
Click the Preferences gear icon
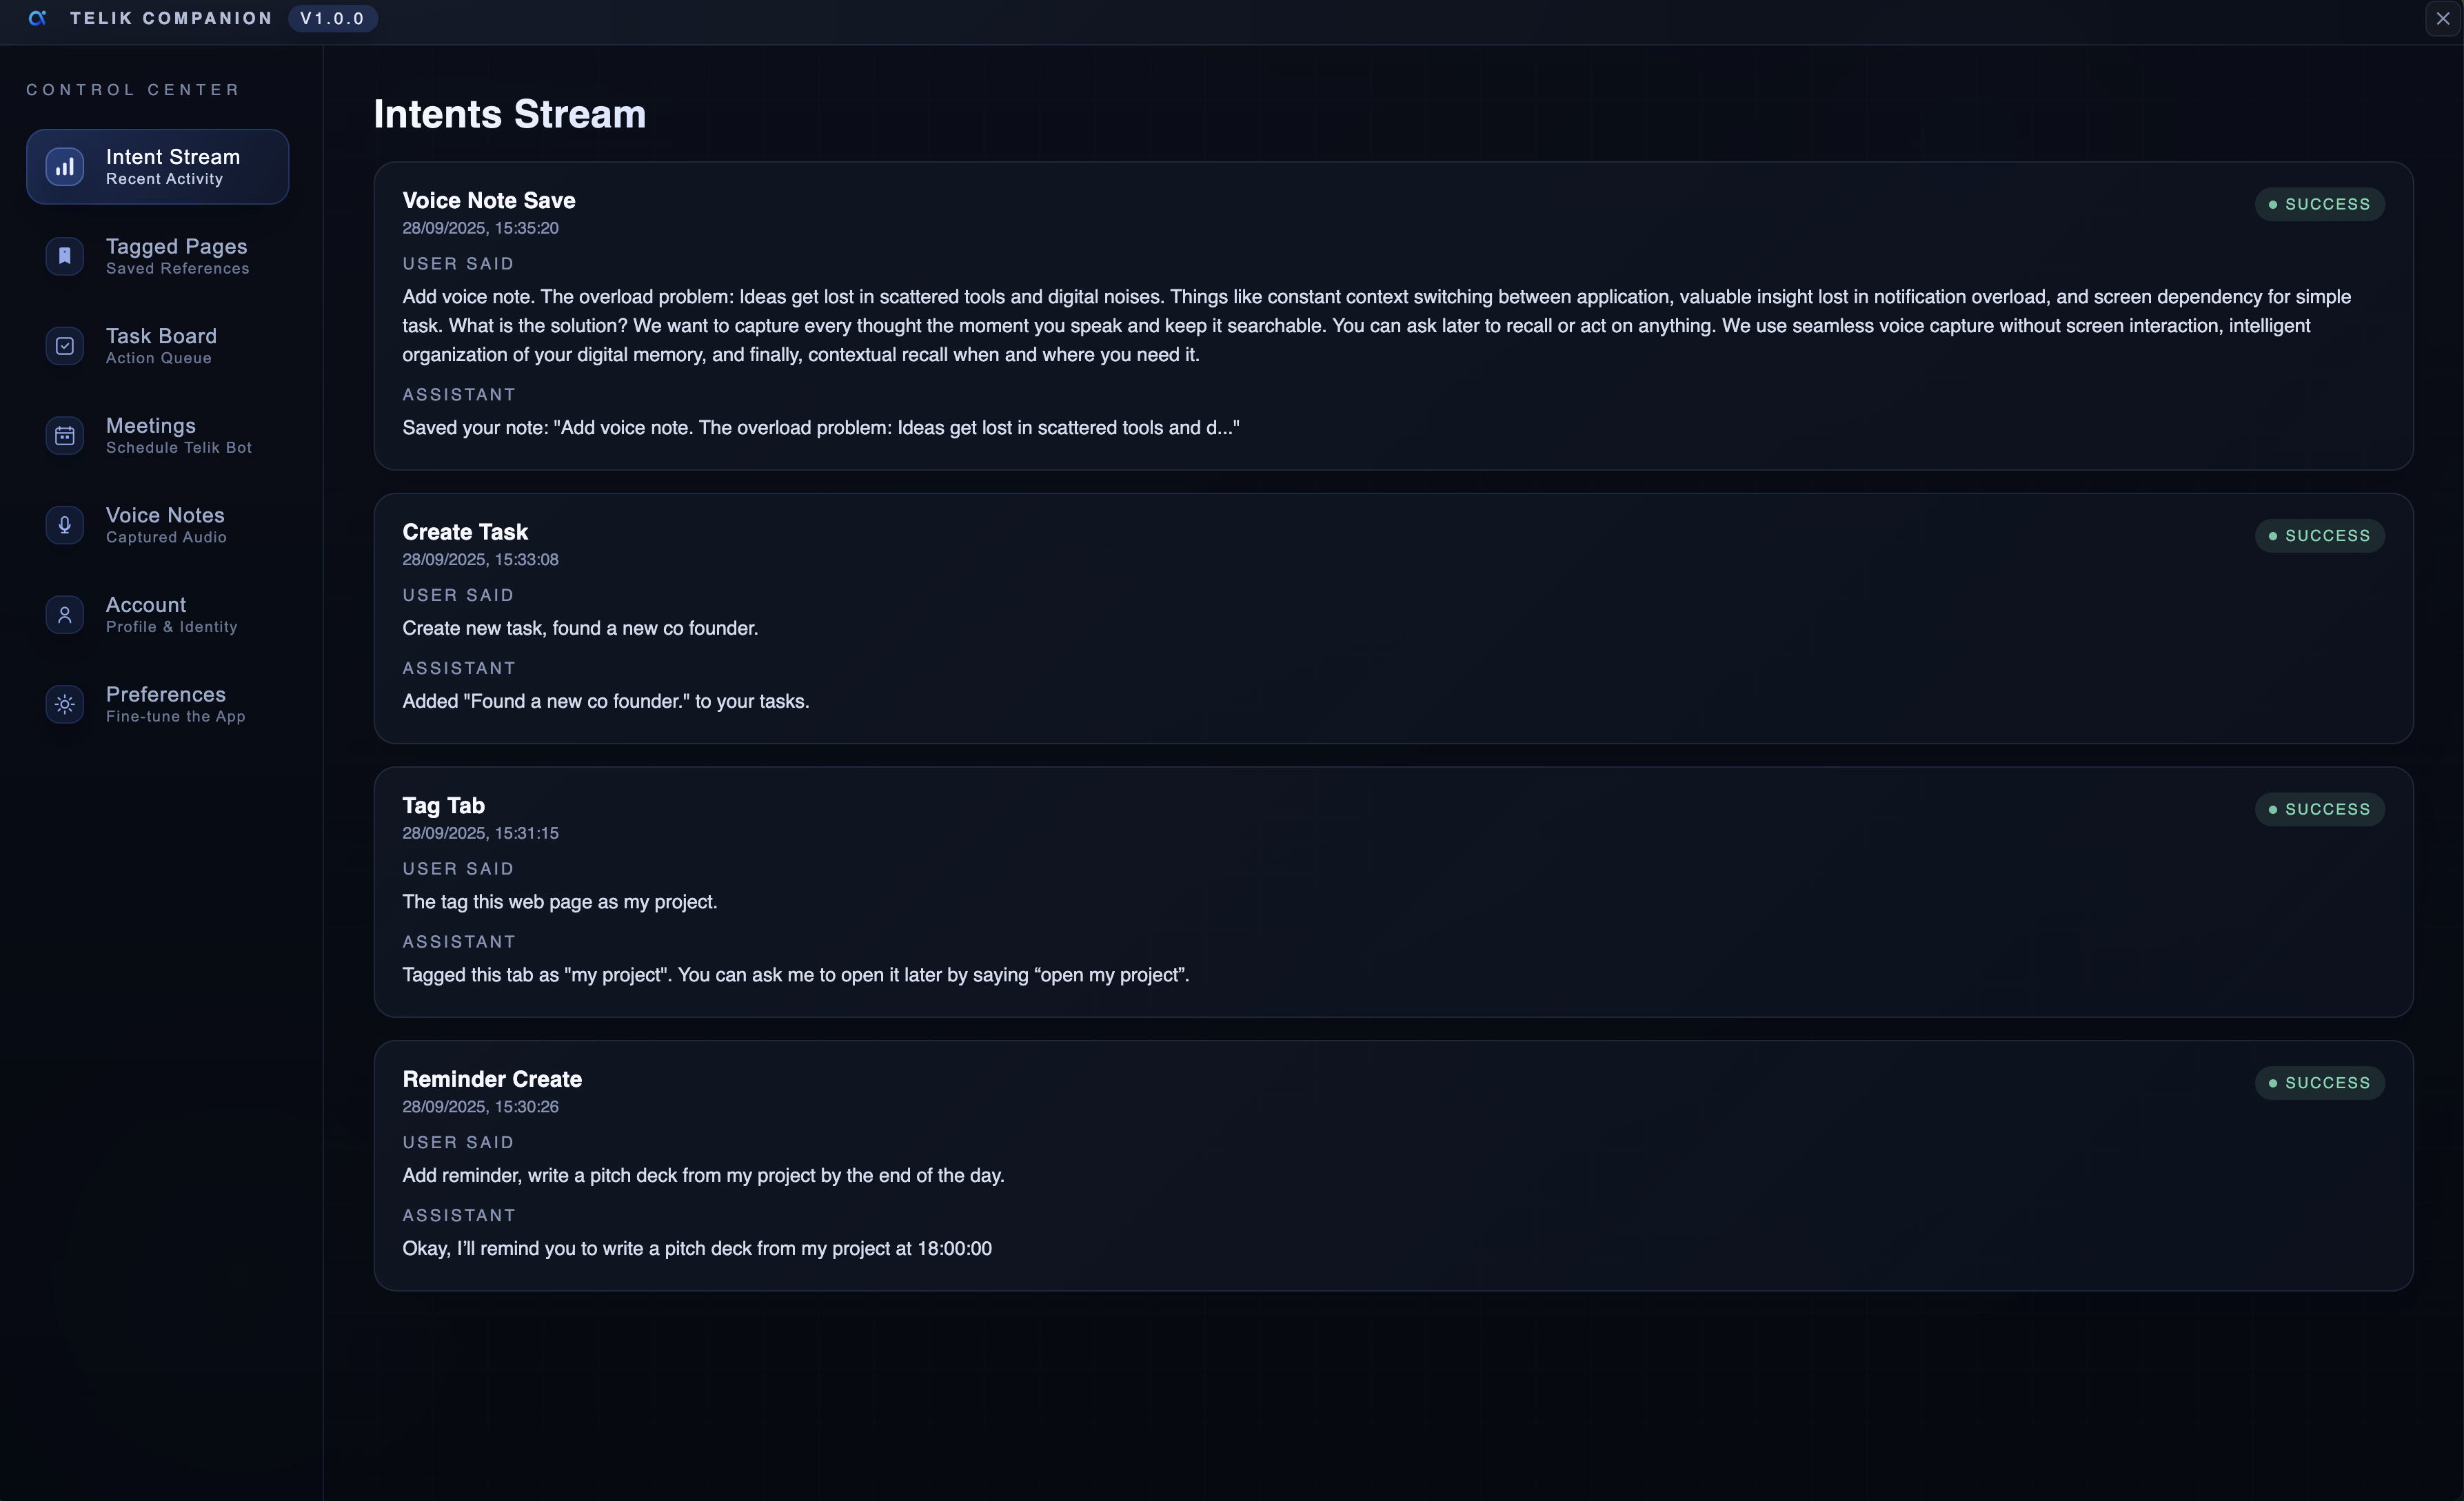click(65, 704)
